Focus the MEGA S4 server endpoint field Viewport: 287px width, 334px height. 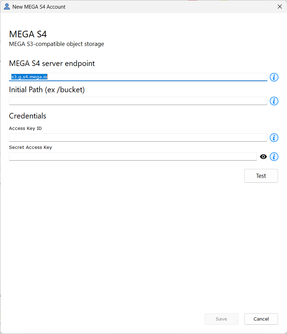[138, 77]
